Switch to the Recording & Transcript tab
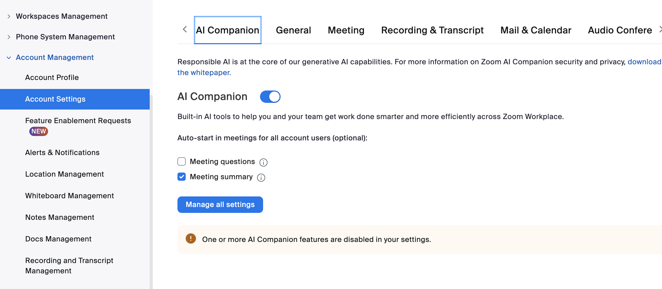 click(x=432, y=30)
